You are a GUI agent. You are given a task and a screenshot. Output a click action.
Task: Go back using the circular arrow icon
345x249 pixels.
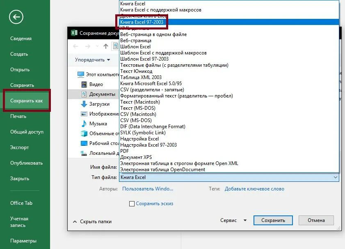[16, 17]
